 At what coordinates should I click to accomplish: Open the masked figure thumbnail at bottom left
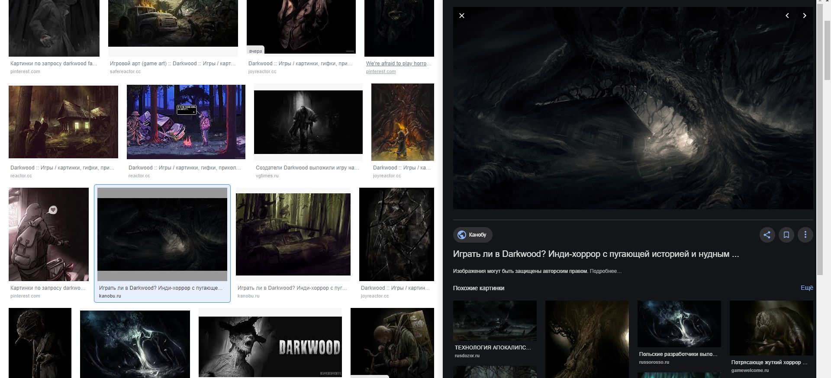click(40, 343)
